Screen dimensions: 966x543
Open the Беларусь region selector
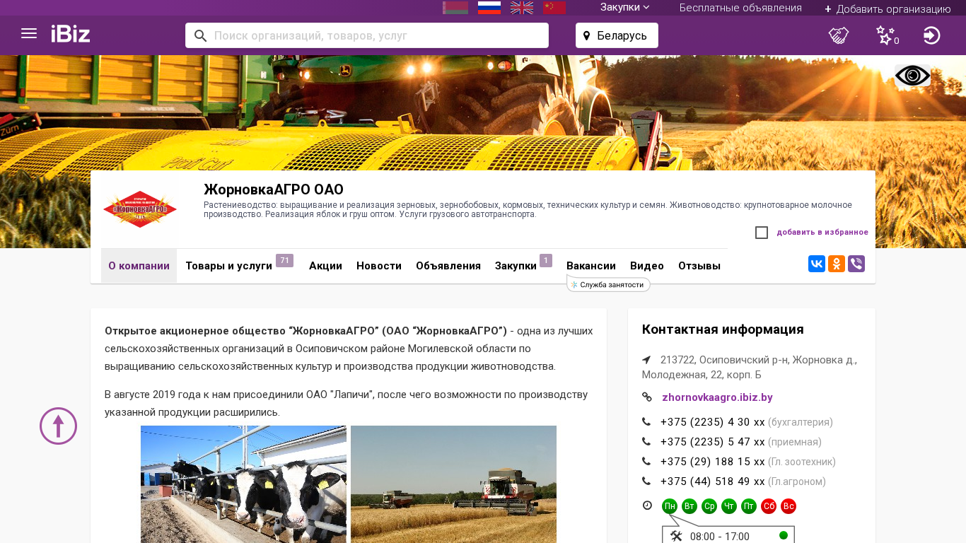(x=617, y=35)
